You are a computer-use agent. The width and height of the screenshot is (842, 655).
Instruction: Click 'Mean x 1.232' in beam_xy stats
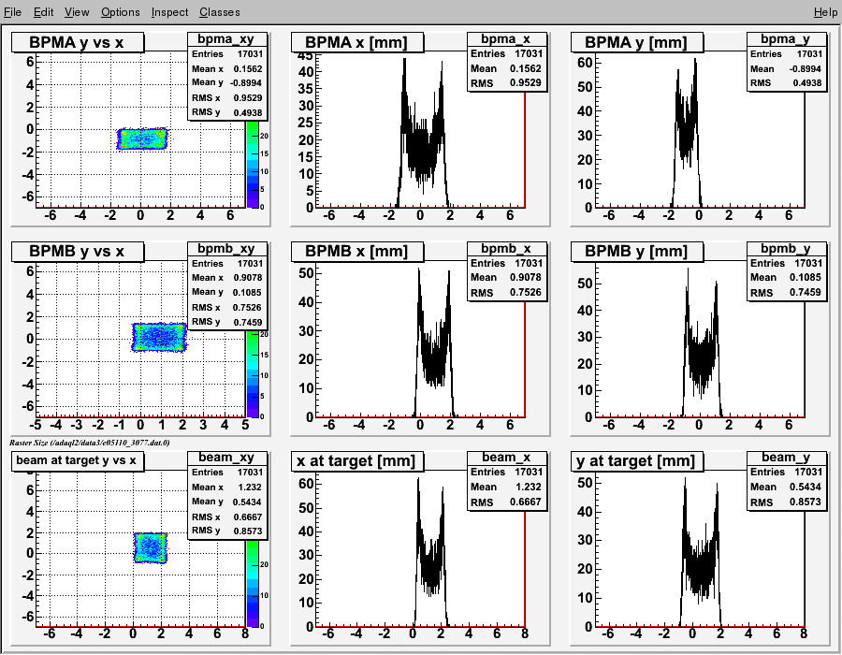(x=226, y=487)
